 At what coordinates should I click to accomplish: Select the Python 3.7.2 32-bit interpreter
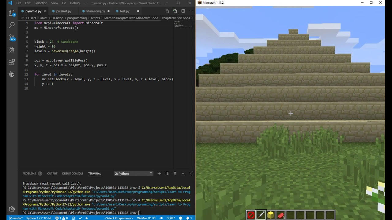pos(39,218)
